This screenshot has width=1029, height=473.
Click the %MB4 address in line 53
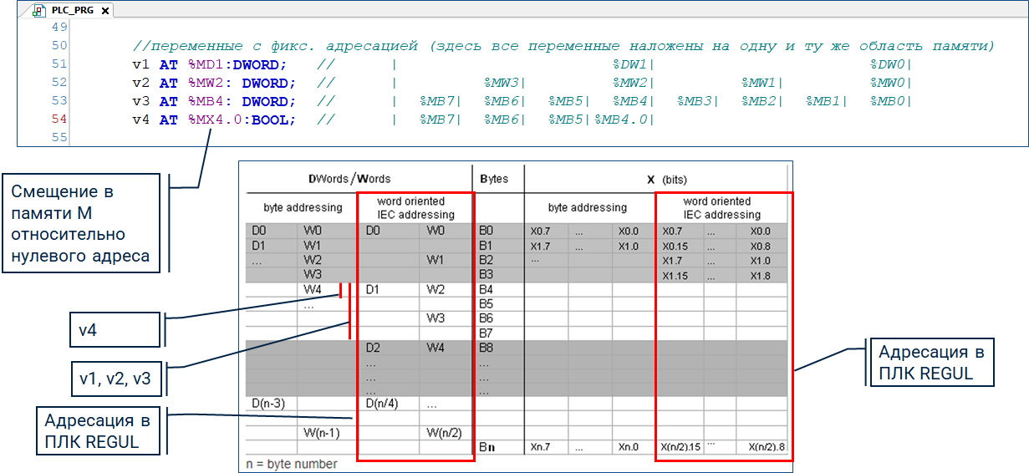(206, 101)
